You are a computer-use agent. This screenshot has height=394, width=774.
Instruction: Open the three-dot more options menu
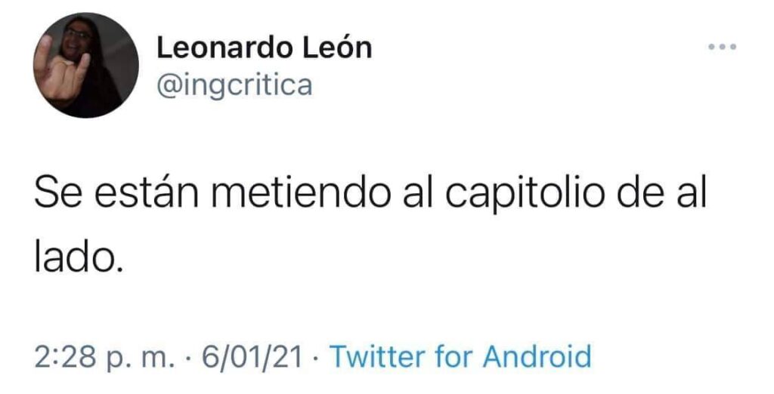coord(722,47)
